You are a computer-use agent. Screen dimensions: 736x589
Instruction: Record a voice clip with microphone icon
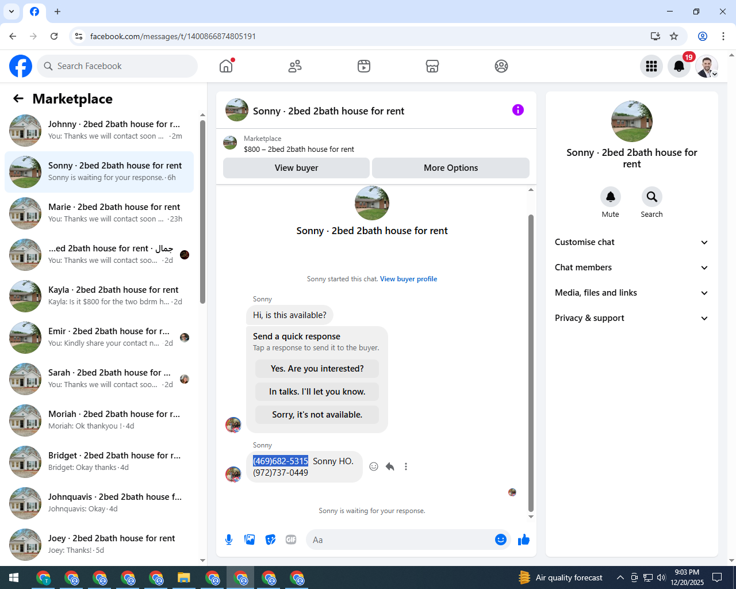tap(229, 540)
